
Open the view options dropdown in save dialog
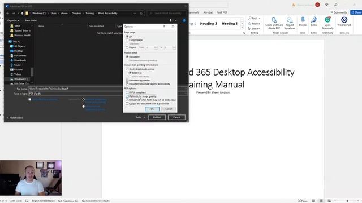(x=176, y=20)
